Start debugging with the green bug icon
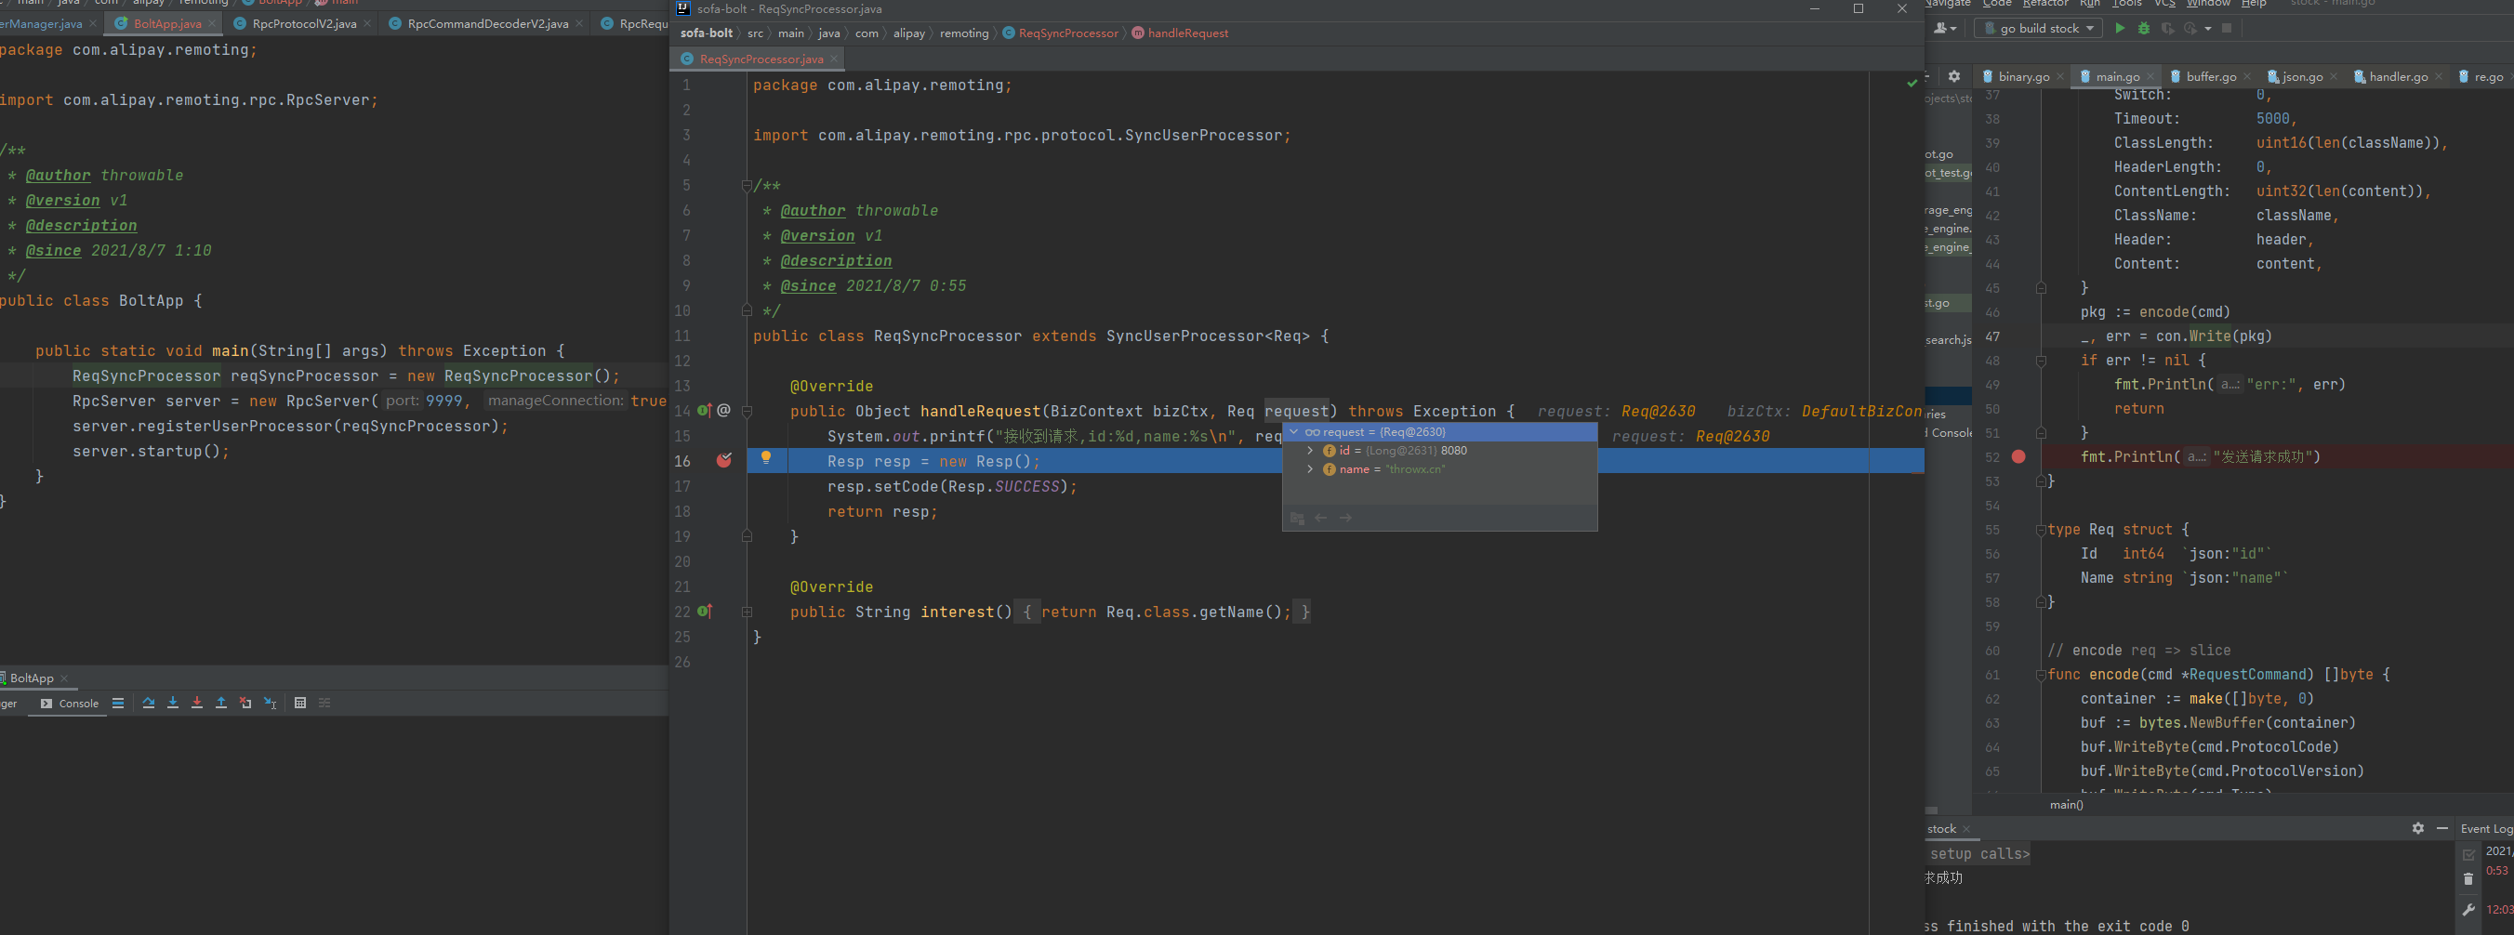2514x935 pixels. tap(2144, 28)
